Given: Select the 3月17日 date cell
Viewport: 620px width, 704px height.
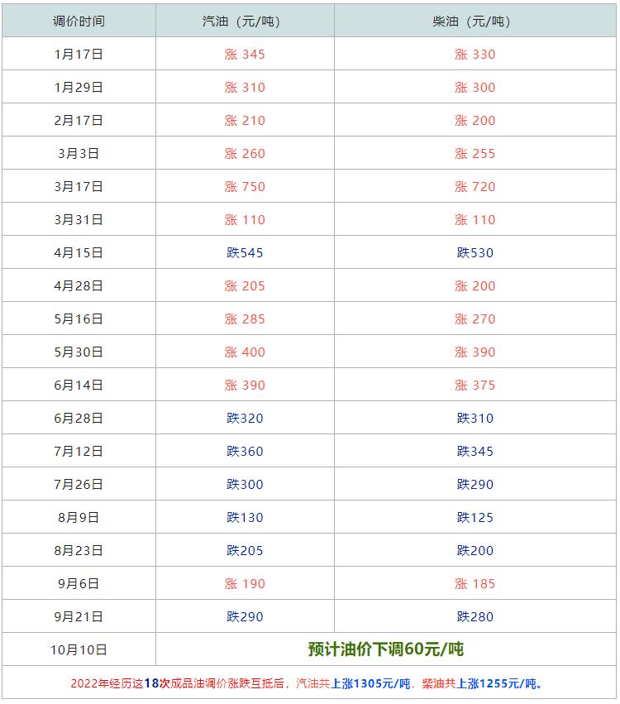Looking at the screenshot, I should click(x=79, y=187).
